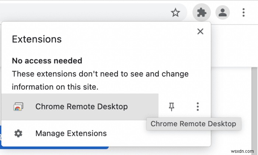Screen dimensions: 258x155
Task: Click the extensions access description text
Action: (x=100, y=80)
